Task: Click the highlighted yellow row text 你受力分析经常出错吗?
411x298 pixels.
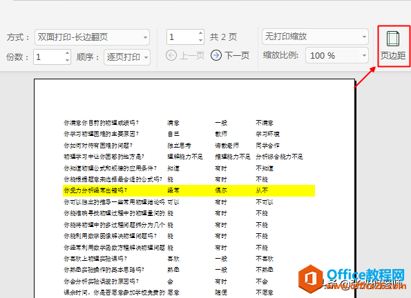Action: pyautogui.click(x=96, y=190)
